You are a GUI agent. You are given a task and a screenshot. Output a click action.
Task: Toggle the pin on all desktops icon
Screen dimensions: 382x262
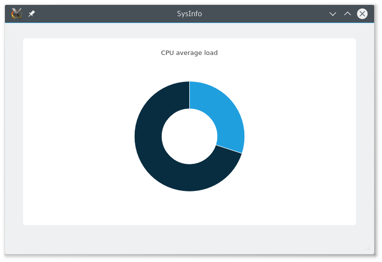pos(31,14)
